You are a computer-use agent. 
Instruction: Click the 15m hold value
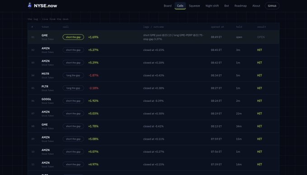[239, 139]
